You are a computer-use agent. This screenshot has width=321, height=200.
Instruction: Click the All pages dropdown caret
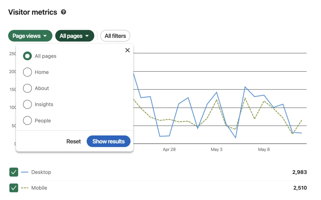[x=87, y=36]
